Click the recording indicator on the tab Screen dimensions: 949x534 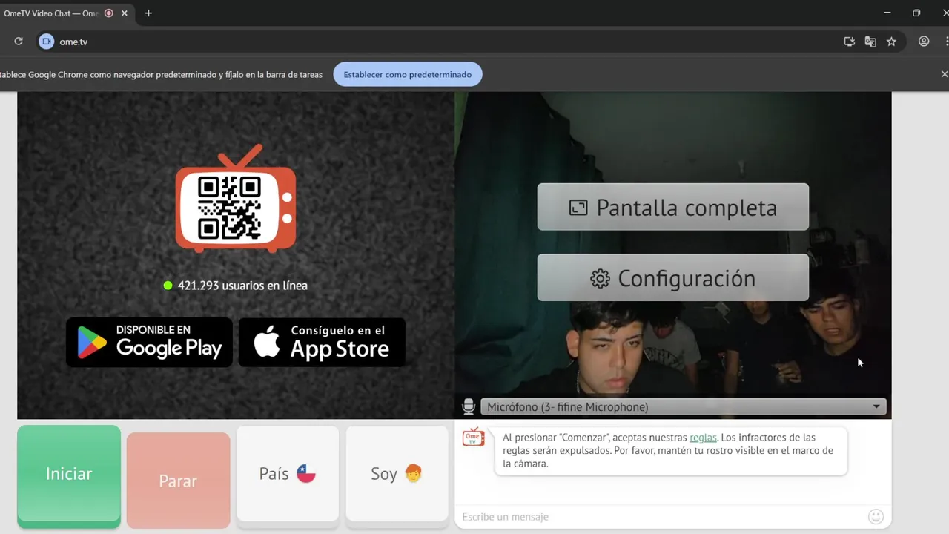point(109,13)
